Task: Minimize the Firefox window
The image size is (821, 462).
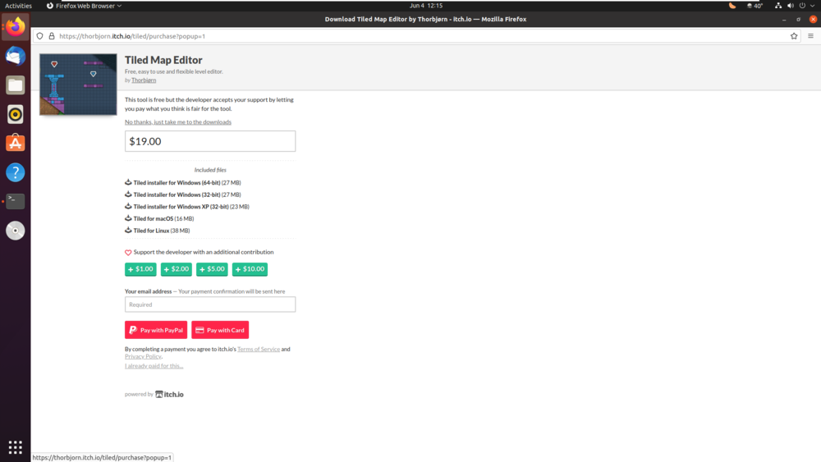Action: pos(784,20)
